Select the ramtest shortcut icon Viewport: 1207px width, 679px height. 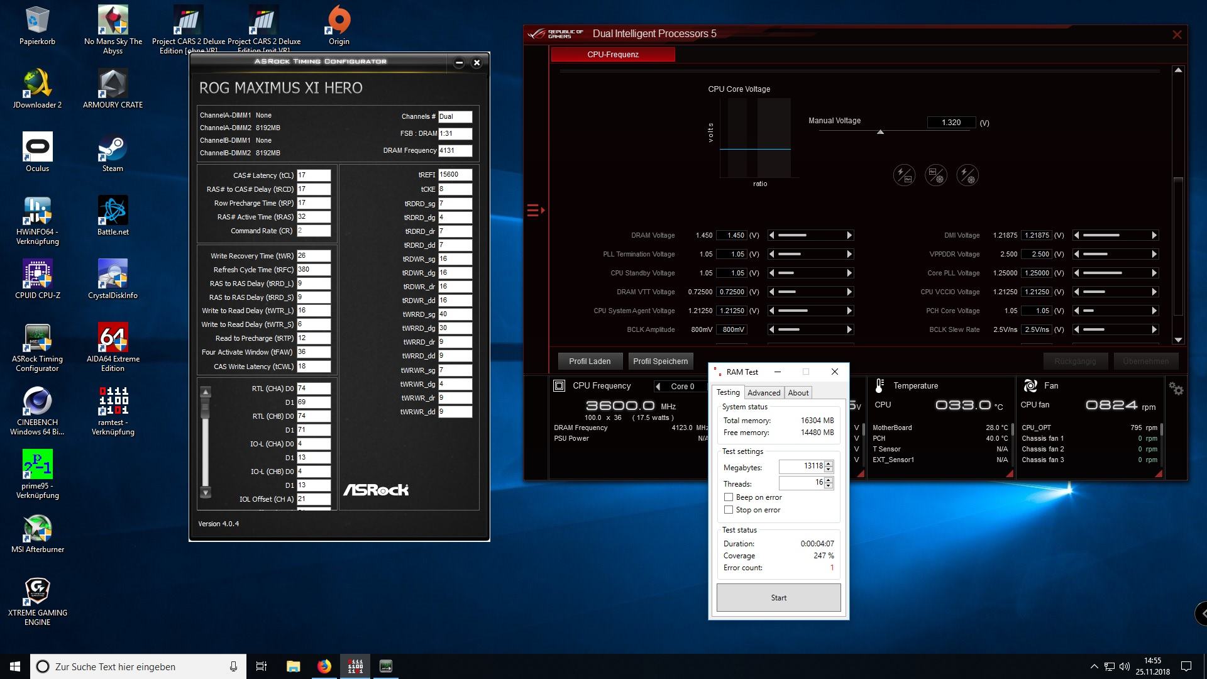pos(113,411)
